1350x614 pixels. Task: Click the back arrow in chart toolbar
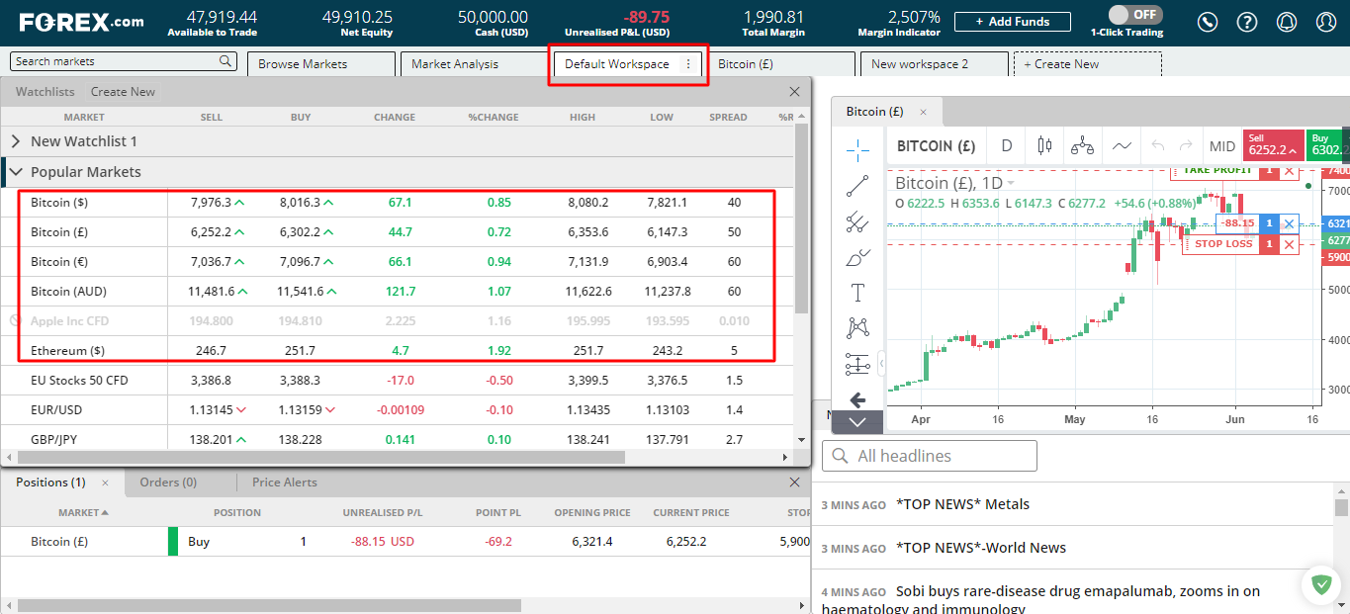857,400
